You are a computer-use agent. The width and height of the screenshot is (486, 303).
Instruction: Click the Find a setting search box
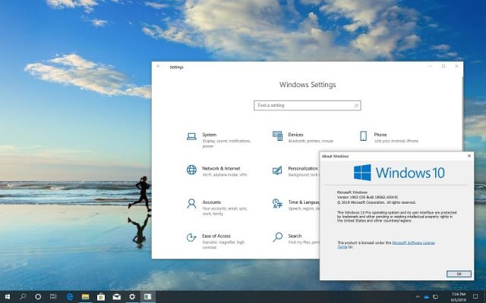pyautogui.click(x=308, y=105)
